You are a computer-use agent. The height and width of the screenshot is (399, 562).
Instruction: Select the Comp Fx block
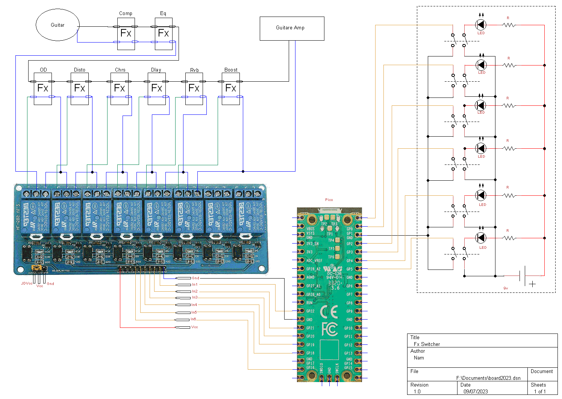coord(126,34)
